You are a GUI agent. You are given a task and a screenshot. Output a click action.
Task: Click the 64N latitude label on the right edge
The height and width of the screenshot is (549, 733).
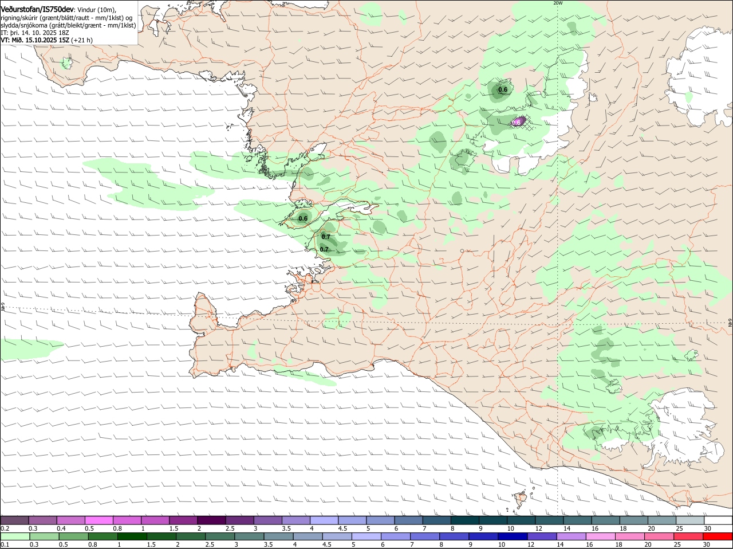pyautogui.click(x=730, y=323)
